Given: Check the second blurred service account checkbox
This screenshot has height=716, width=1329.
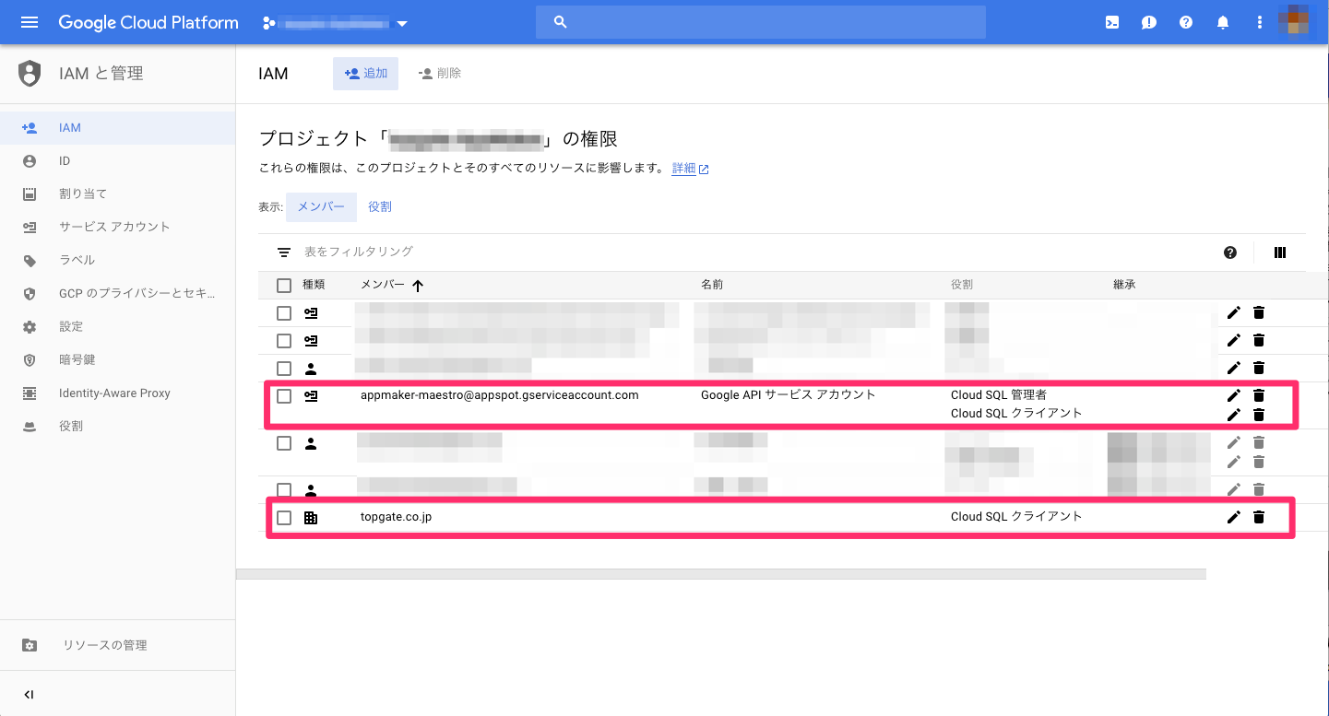Looking at the screenshot, I should click(284, 341).
